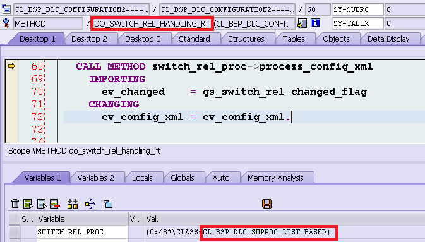Click line number 69 in the code editor

37,79
